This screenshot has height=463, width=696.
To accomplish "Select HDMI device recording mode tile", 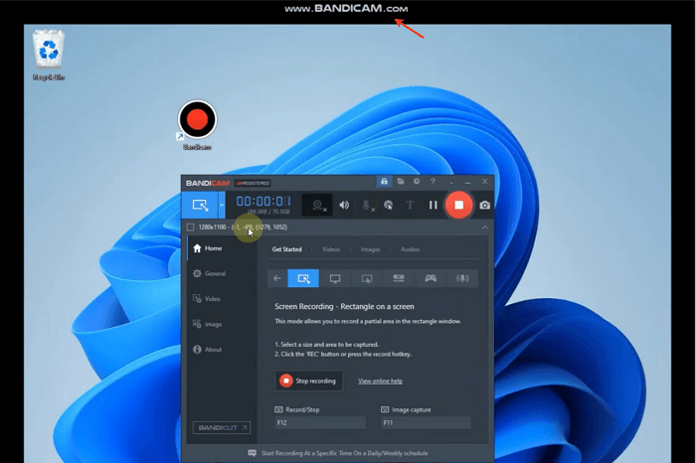I will point(399,278).
